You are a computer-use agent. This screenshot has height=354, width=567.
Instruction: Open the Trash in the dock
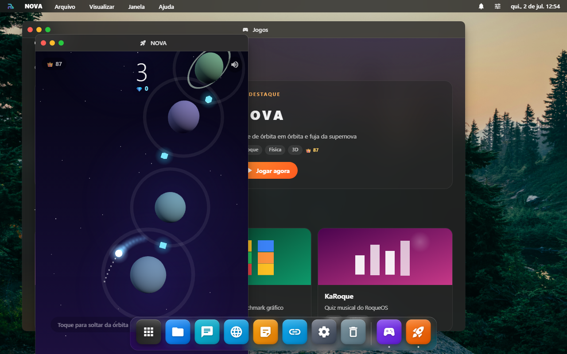coord(353,332)
